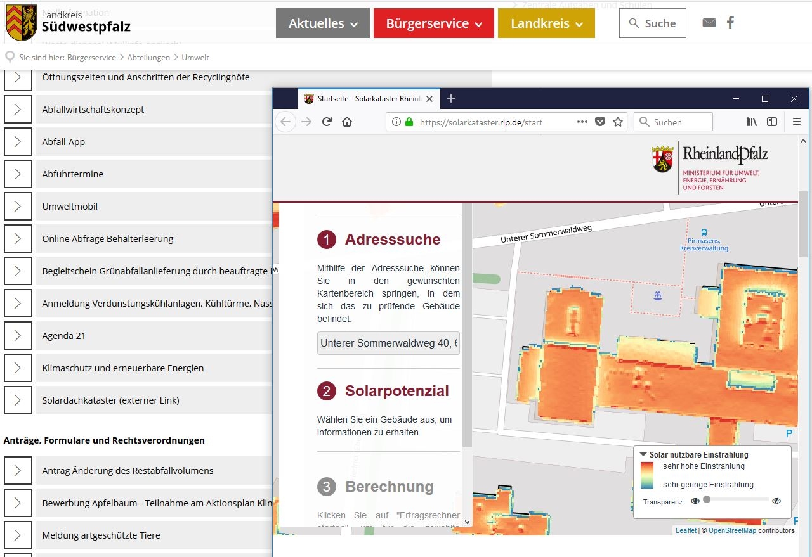Open the Aktuelles menu
The height and width of the screenshot is (557, 812).
(x=322, y=23)
